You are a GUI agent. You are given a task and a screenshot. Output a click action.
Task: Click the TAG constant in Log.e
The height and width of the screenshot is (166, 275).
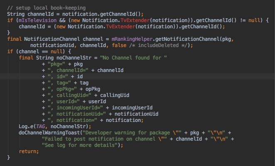tap(40, 126)
